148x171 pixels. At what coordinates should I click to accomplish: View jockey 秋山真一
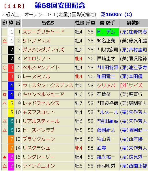tap(106, 139)
